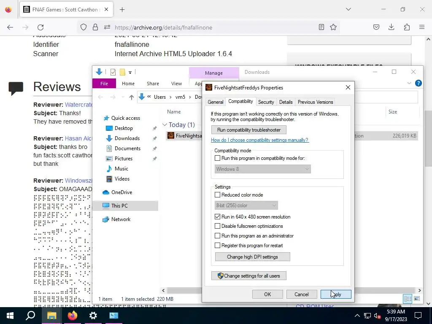Confirm properties with OK
Screen dimensions: 432x324
click(267, 294)
